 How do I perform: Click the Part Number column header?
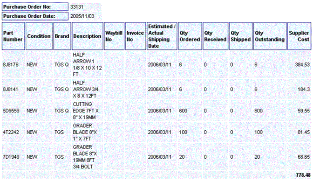(14, 36)
